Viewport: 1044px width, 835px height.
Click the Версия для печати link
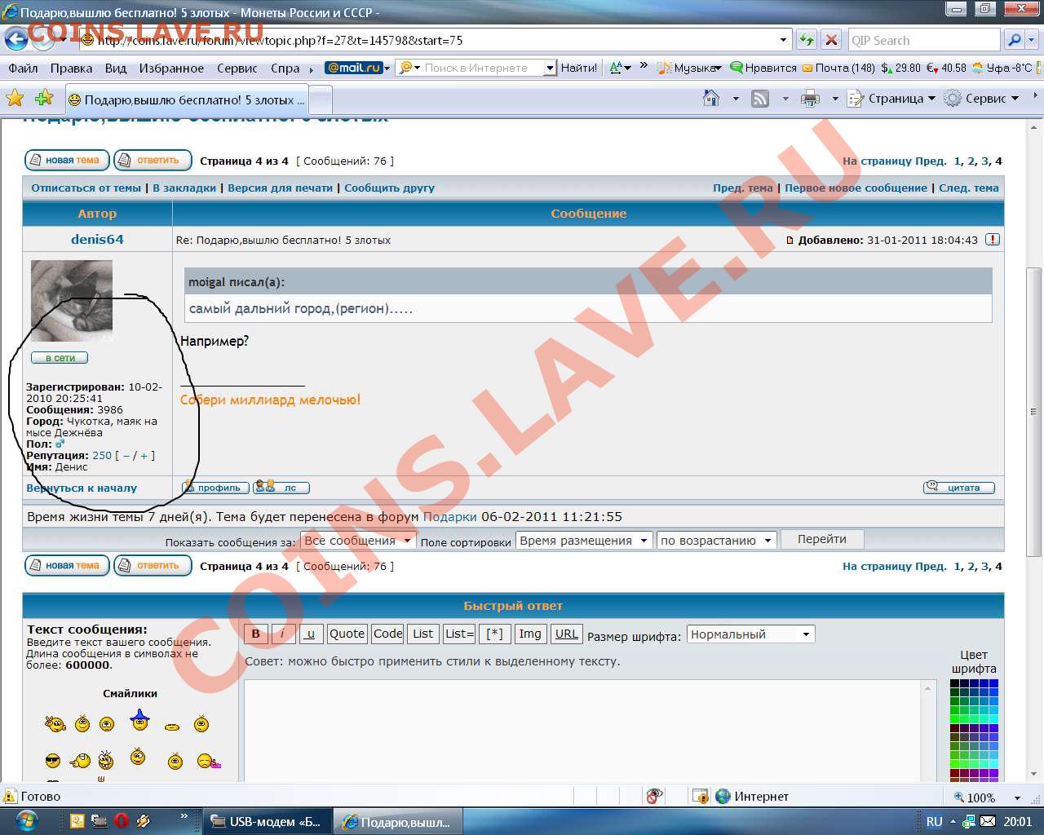point(281,188)
